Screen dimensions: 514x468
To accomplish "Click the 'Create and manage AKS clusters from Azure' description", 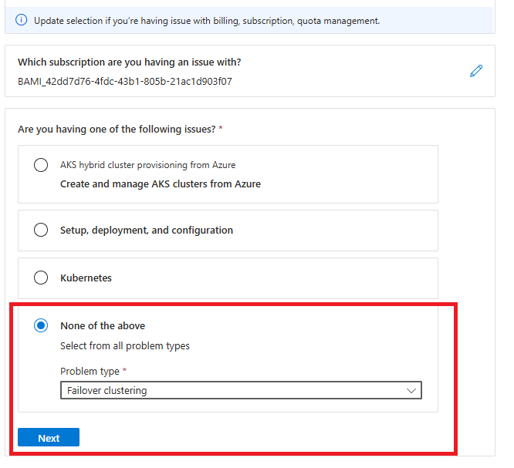I will 161,184.
